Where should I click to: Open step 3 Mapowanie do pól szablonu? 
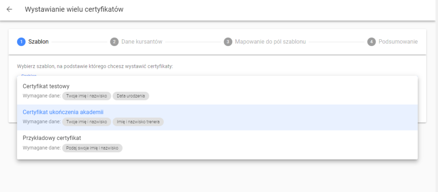coord(265,42)
